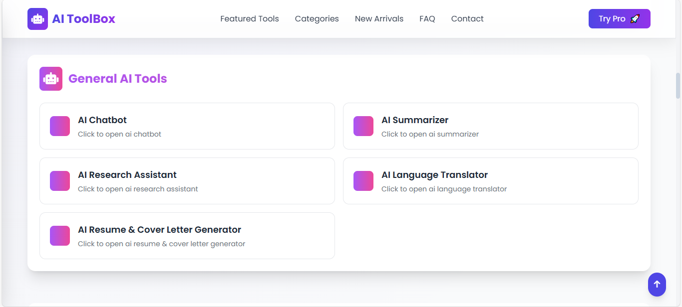
Task: Open the AI Summarizer title
Action: point(415,120)
